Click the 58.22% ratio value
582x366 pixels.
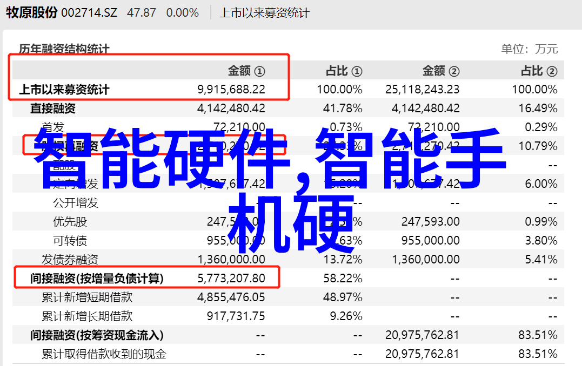click(343, 279)
